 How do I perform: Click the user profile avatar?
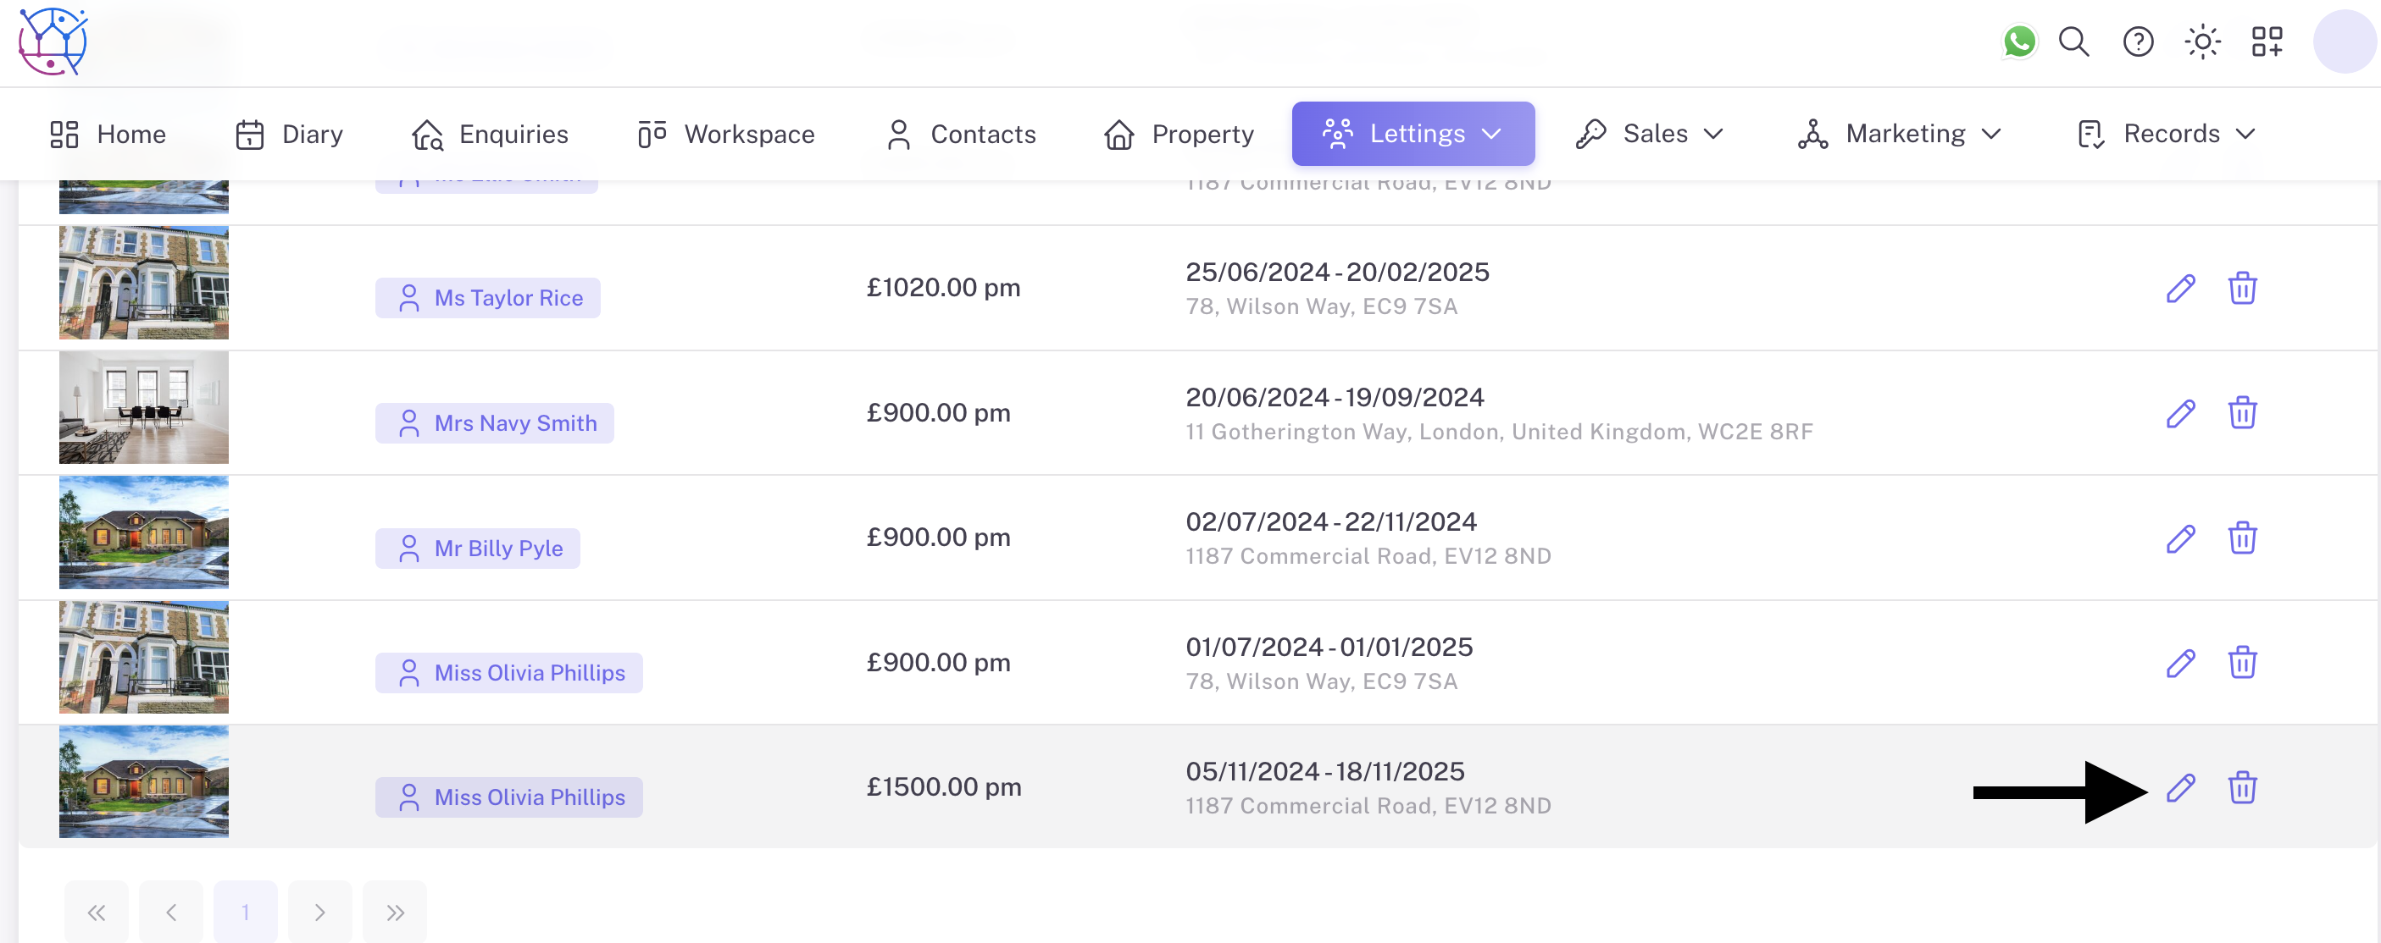click(x=2342, y=41)
